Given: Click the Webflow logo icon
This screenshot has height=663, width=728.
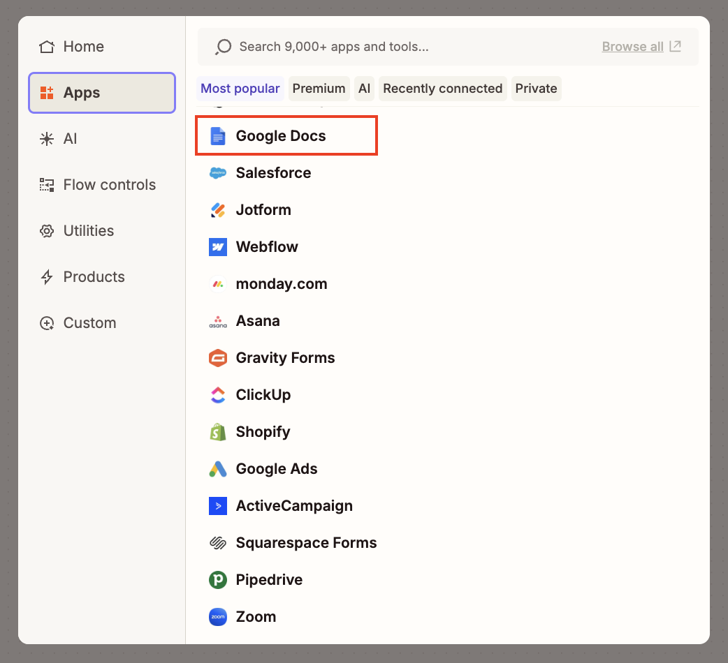Looking at the screenshot, I should (218, 247).
